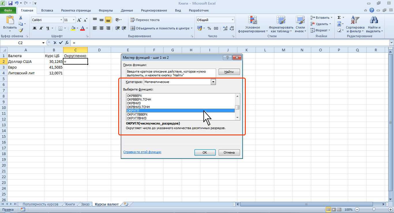Select ОКРУГЛВВЕРХ in the function list
This screenshot has height=213, width=394.
click(x=181, y=114)
